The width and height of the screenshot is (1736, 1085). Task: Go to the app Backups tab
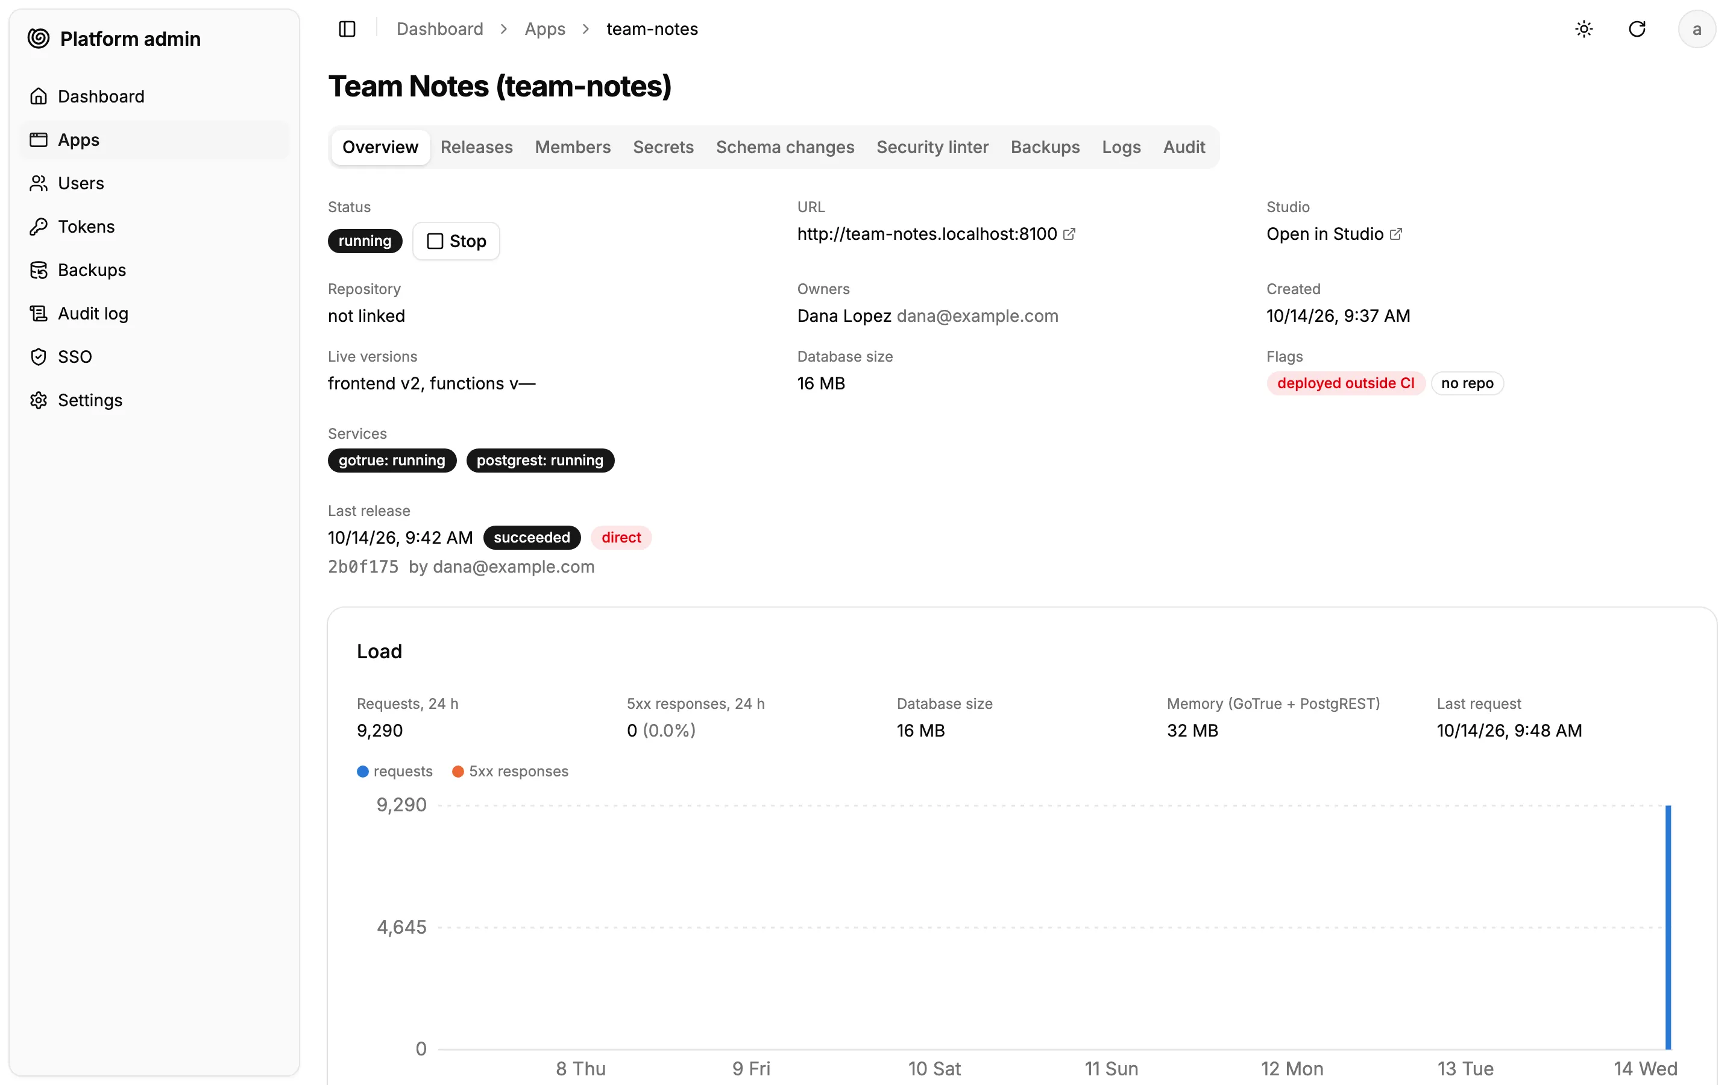1045,147
